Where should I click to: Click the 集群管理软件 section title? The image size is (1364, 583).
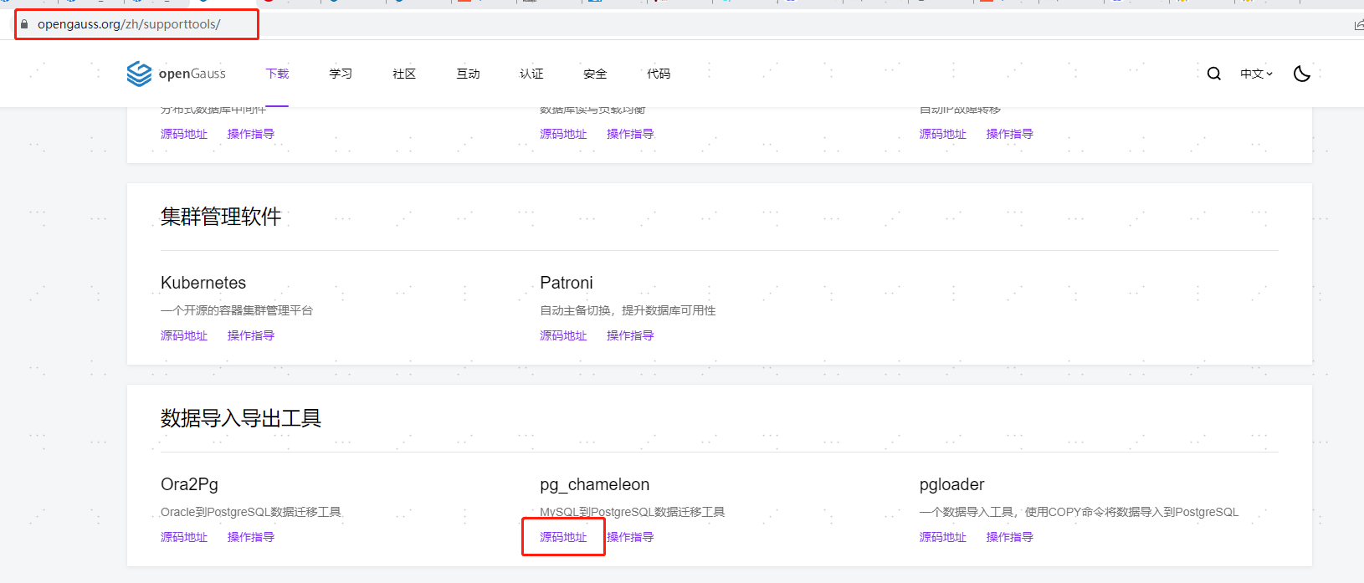pyautogui.click(x=221, y=217)
